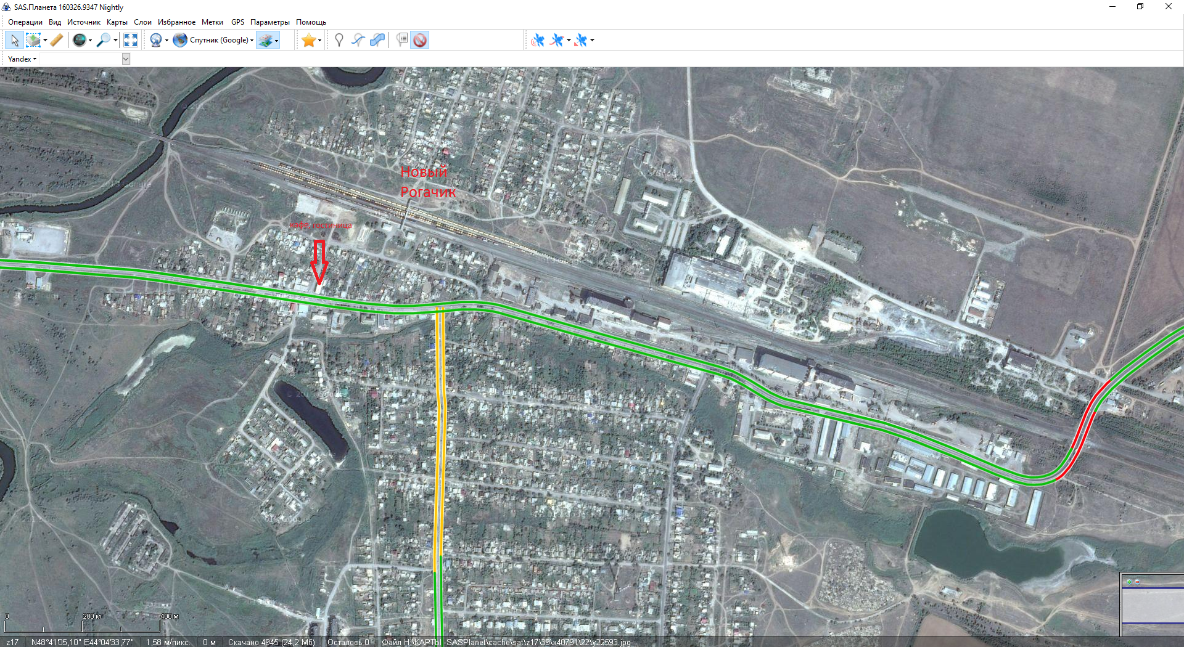The image size is (1184, 647).
Task: Toggle the map layers overlay button
Action: pyautogui.click(x=265, y=40)
